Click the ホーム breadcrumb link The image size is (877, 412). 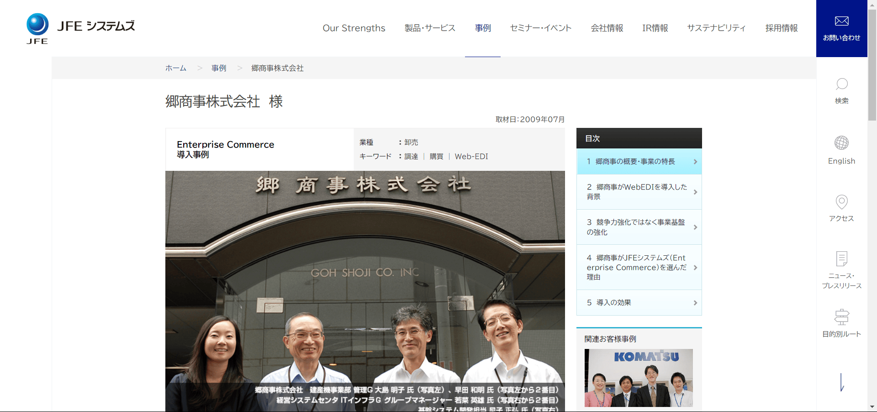point(176,68)
